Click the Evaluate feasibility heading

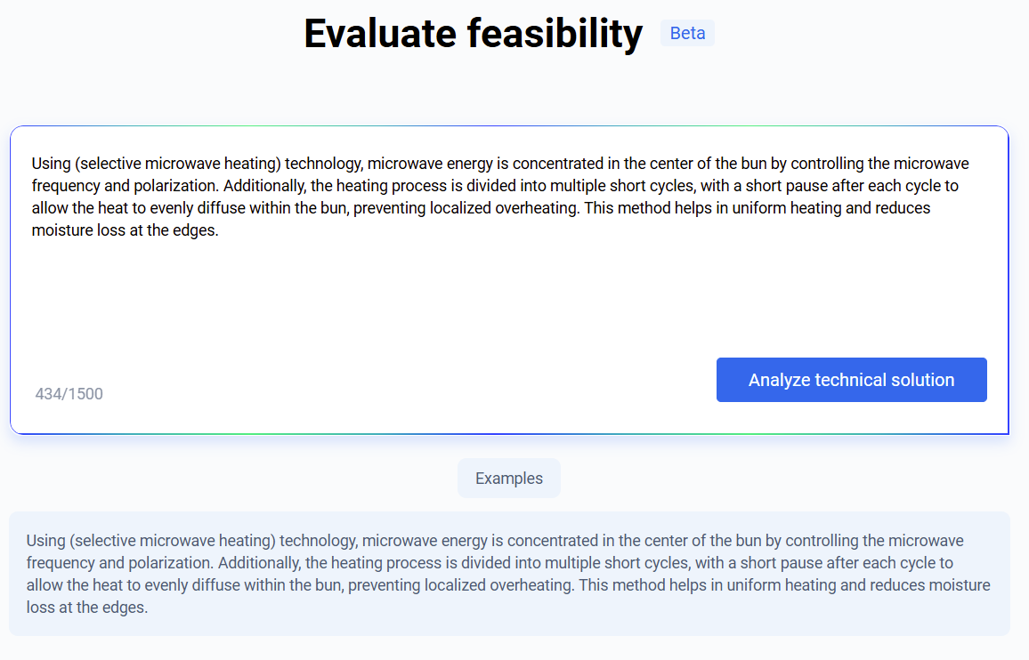point(473,34)
